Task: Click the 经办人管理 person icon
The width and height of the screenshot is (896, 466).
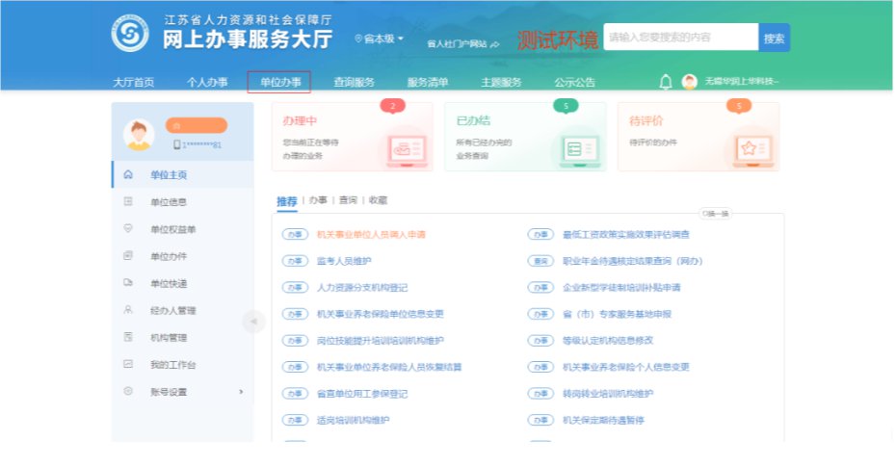Action: pyautogui.click(x=128, y=310)
